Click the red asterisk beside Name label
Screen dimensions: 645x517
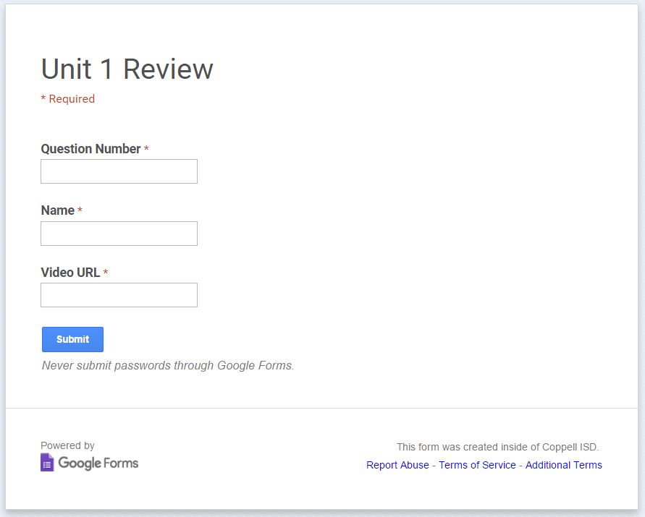[80, 211]
